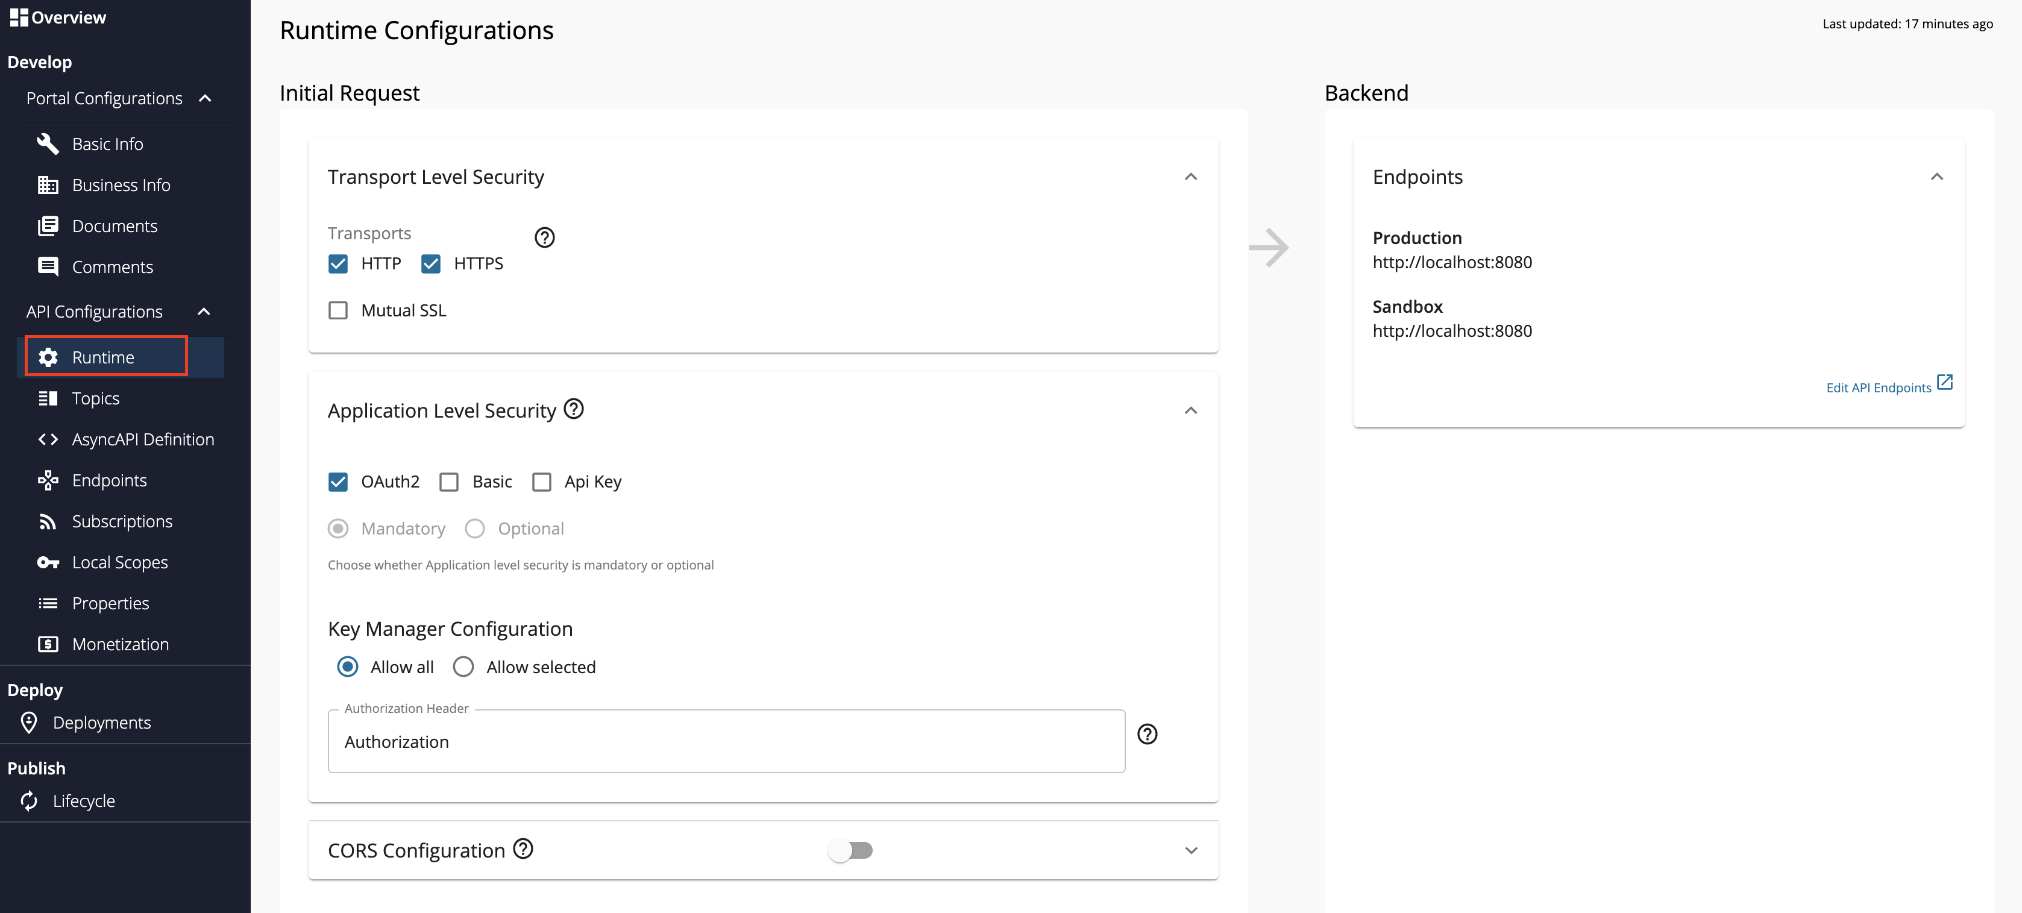Viewport: 2022px width, 913px height.
Task: Select the Allow selected radio button
Action: (x=463, y=667)
